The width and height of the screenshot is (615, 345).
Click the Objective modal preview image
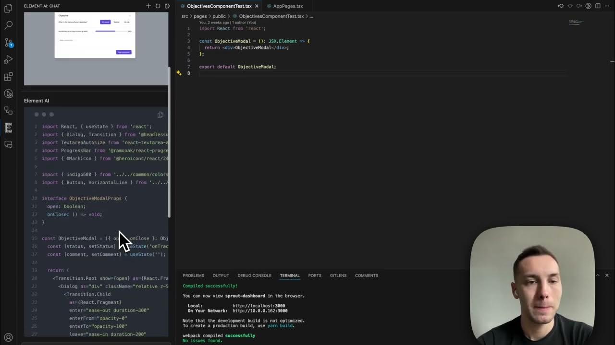pos(95,36)
